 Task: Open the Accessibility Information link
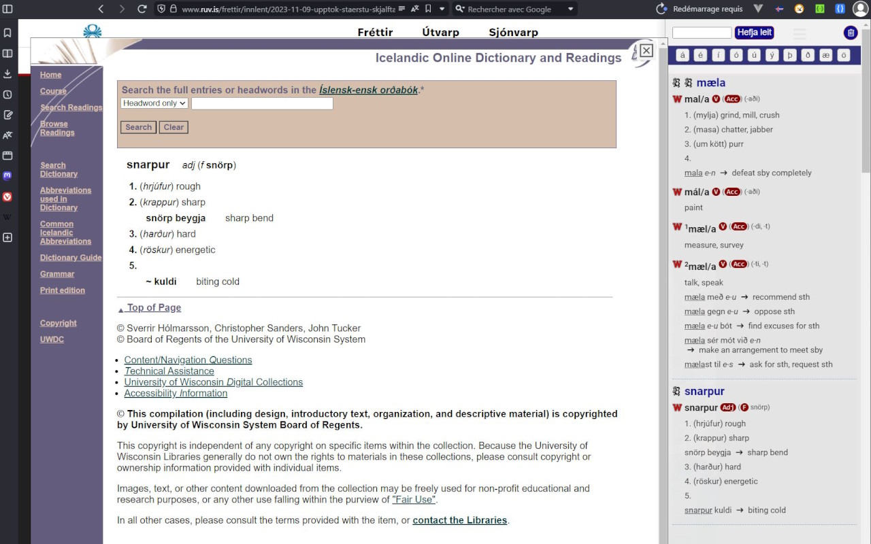[x=176, y=393]
